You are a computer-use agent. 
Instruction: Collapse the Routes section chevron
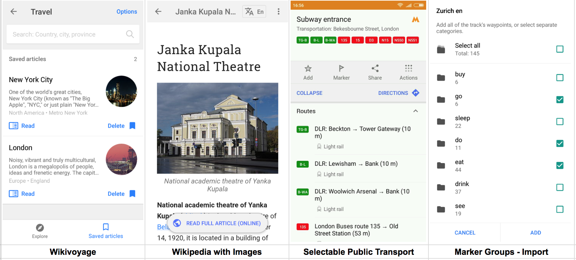415,111
